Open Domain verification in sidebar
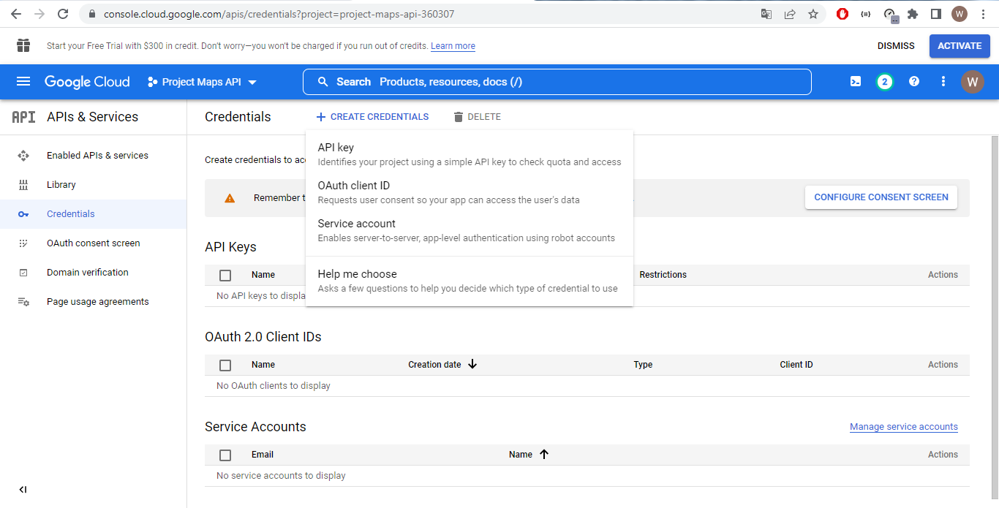The width and height of the screenshot is (999, 508). point(88,273)
